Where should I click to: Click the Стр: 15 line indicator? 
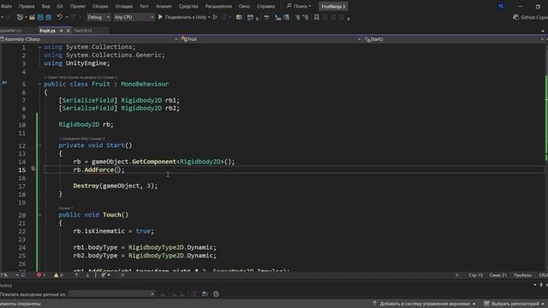(x=476, y=275)
